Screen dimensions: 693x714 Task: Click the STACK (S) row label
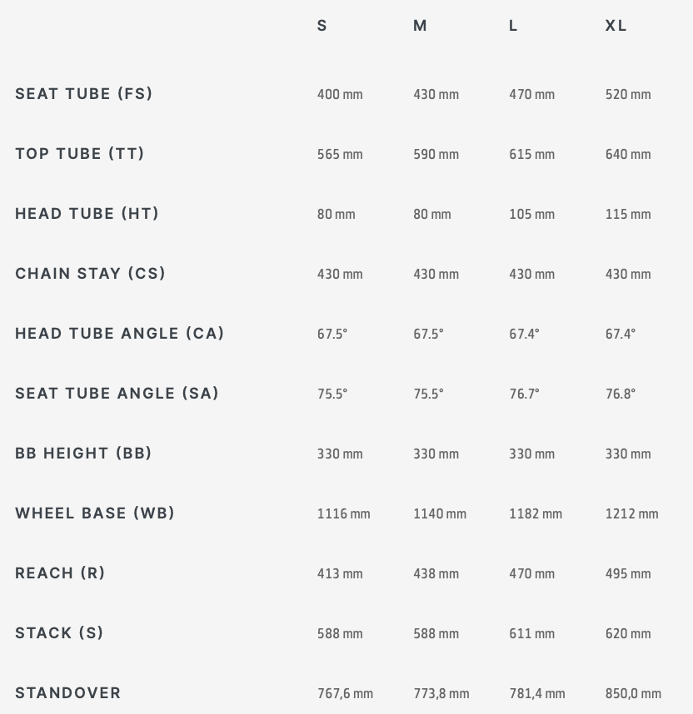(59, 633)
